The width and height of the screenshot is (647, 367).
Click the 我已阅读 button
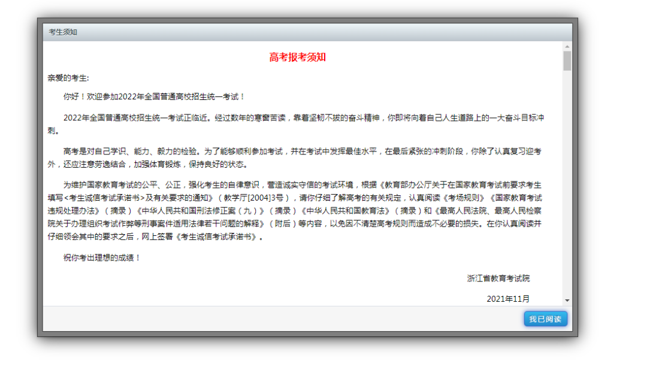point(545,319)
